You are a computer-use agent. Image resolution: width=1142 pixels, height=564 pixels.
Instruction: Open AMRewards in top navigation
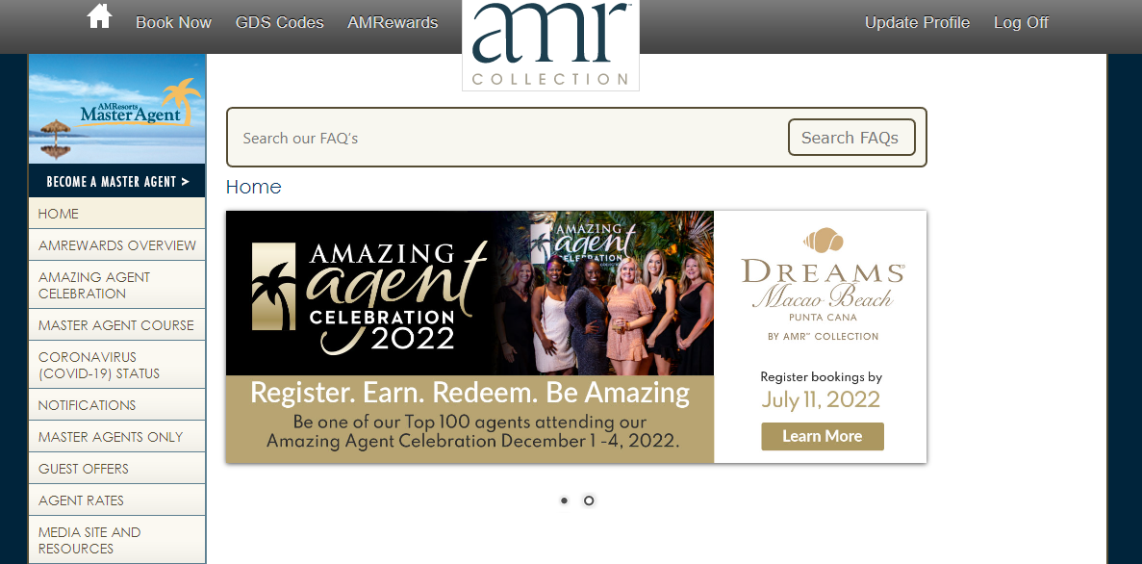(393, 22)
